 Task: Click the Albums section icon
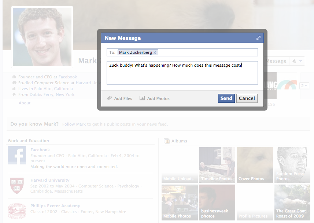click(167, 141)
